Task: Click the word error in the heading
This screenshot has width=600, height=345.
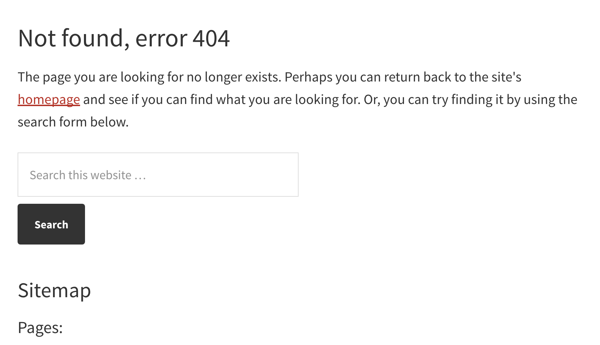Action: tap(162, 39)
